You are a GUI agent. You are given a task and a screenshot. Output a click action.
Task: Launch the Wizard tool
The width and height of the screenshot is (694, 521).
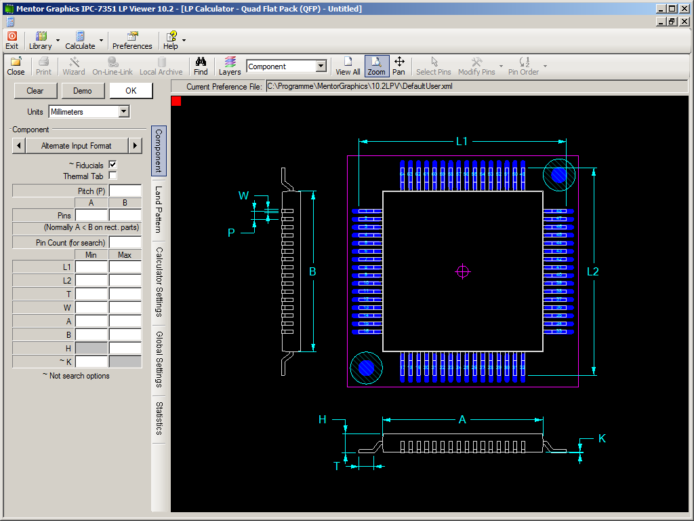click(x=73, y=66)
